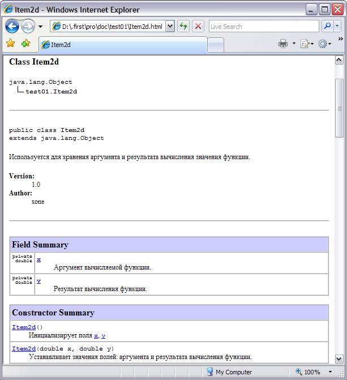The image size is (347, 380).
Task: Open the Page menu icon
Action: (305, 44)
